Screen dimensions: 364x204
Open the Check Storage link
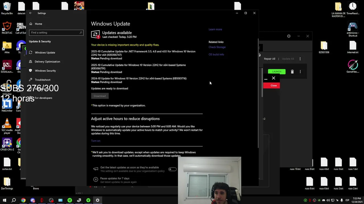pos(217,47)
